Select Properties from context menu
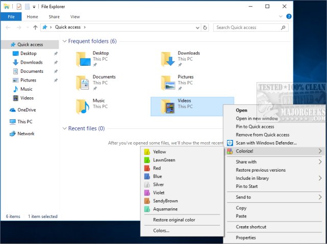Image resolution: width=327 pixels, height=244 pixels. pyautogui.click(x=246, y=237)
